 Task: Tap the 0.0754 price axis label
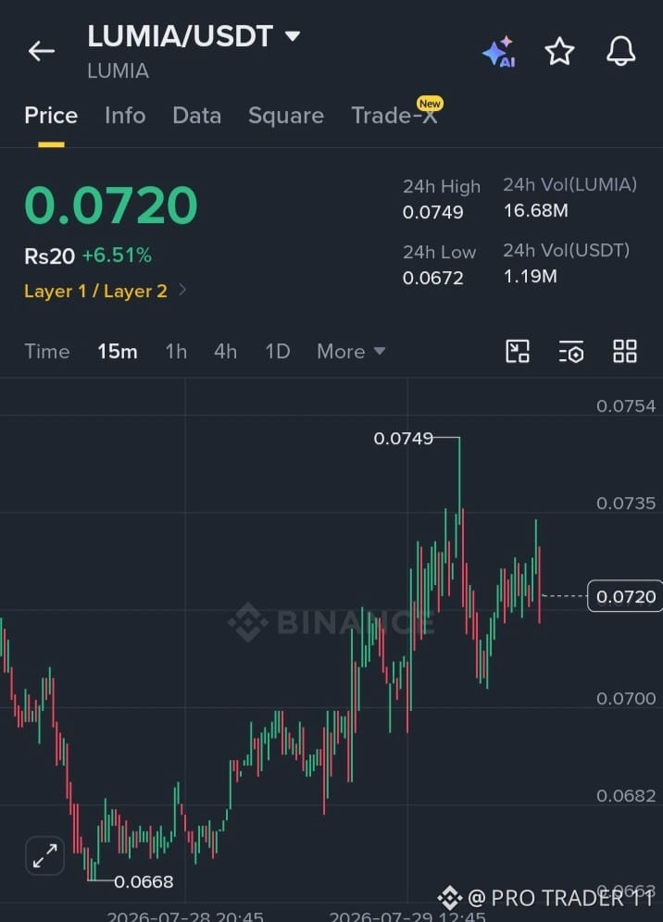[x=626, y=406]
